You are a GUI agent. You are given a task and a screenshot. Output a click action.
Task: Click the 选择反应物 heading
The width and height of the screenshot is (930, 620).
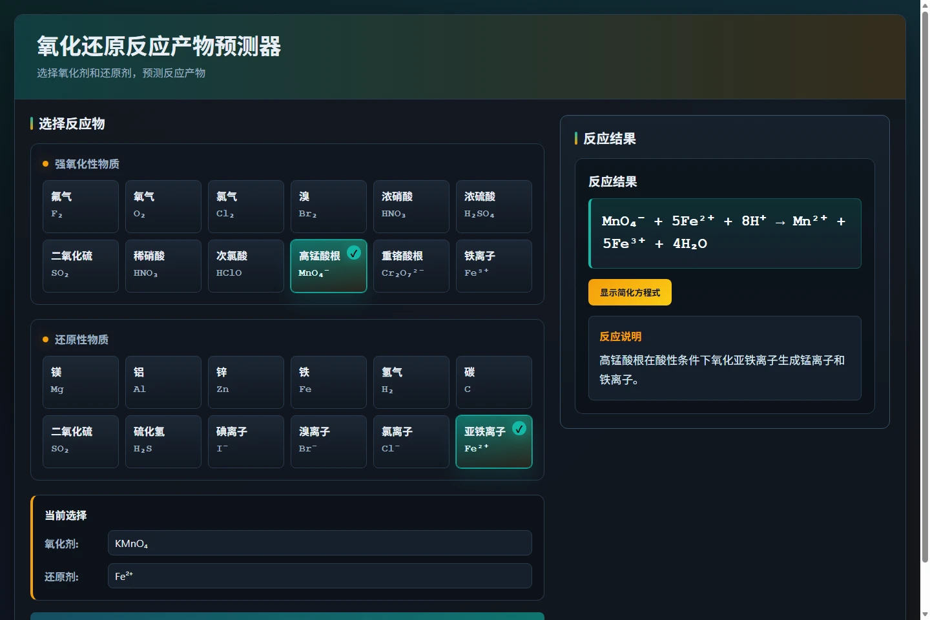click(x=72, y=123)
